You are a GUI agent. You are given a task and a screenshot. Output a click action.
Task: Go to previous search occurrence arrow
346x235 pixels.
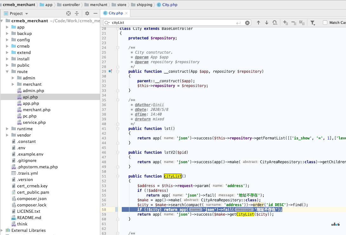click(258, 23)
